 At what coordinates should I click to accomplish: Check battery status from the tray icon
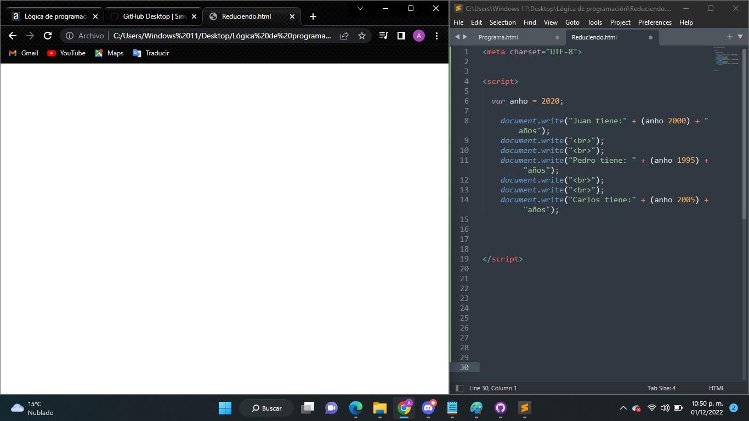coord(678,408)
